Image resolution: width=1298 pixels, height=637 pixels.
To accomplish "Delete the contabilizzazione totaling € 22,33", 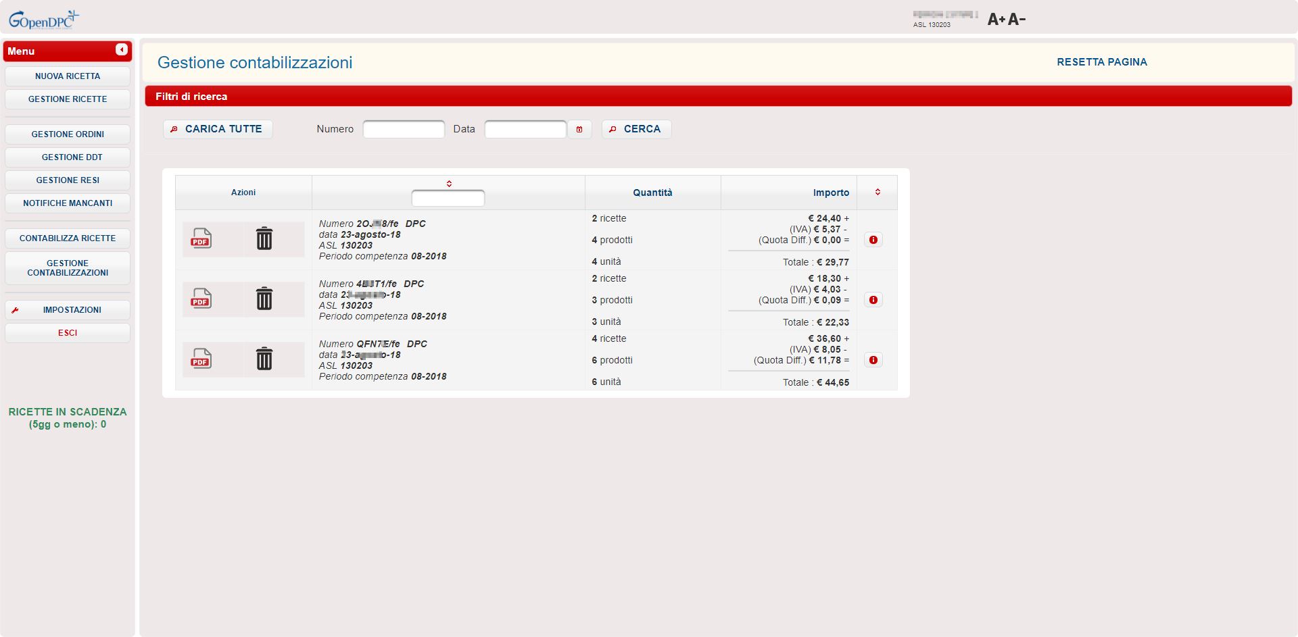I will 264,299.
